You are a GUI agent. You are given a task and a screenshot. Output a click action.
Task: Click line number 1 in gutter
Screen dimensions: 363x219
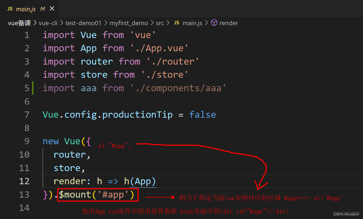pos(27,35)
